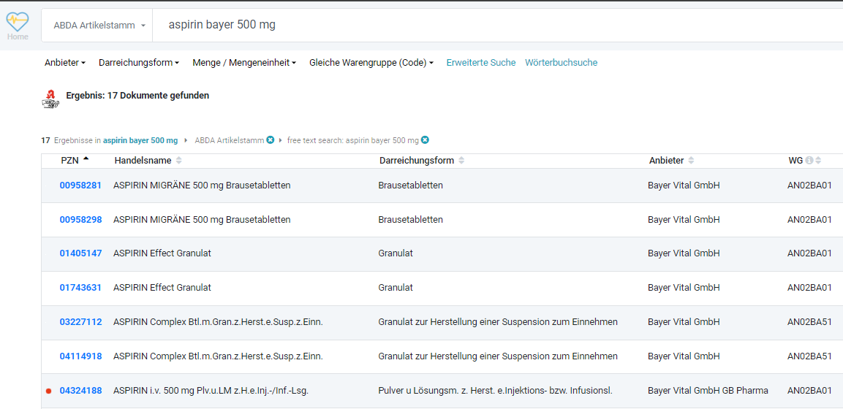Select Pulver u Lösungsm. dosage form cell
Screen dimensions: 843x409
pyautogui.click(x=496, y=391)
